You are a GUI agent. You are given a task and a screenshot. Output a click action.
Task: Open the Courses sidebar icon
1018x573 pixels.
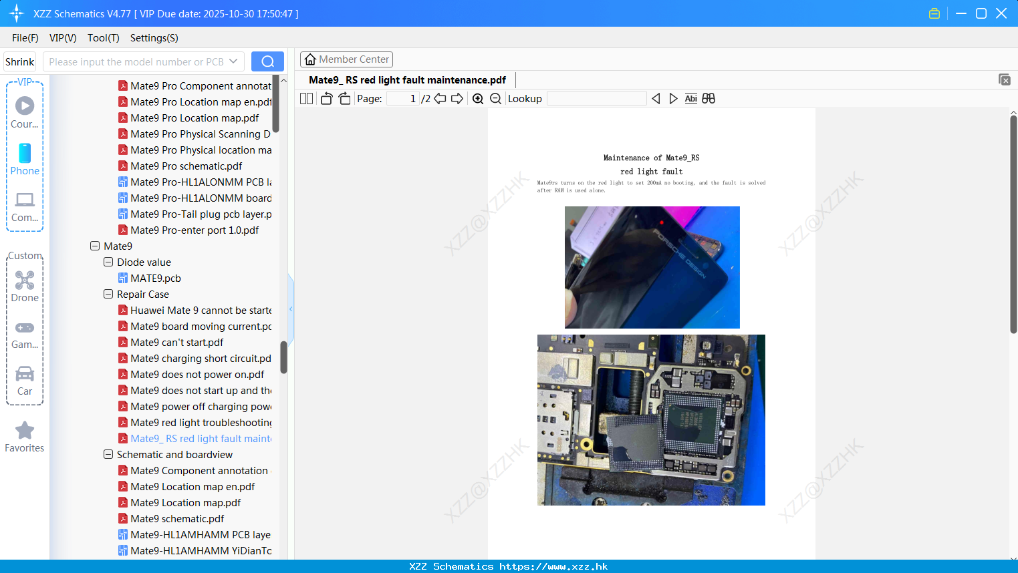25,112
